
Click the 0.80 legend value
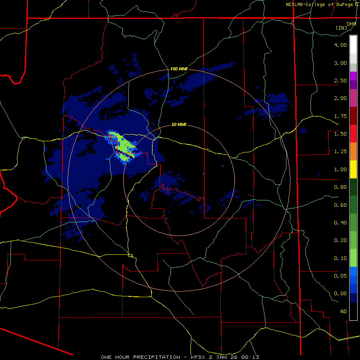tap(340, 187)
